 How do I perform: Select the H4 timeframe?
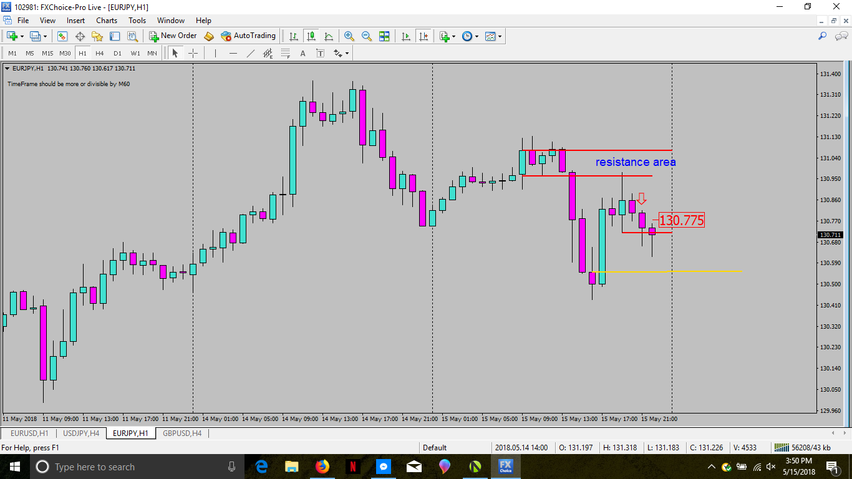pyautogui.click(x=100, y=54)
